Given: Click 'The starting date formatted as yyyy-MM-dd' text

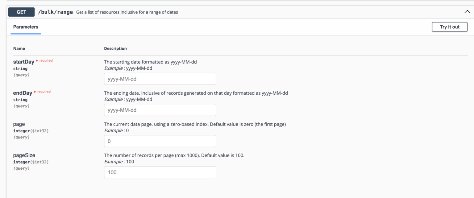Looking at the screenshot, I should click(x=151, y=62).
